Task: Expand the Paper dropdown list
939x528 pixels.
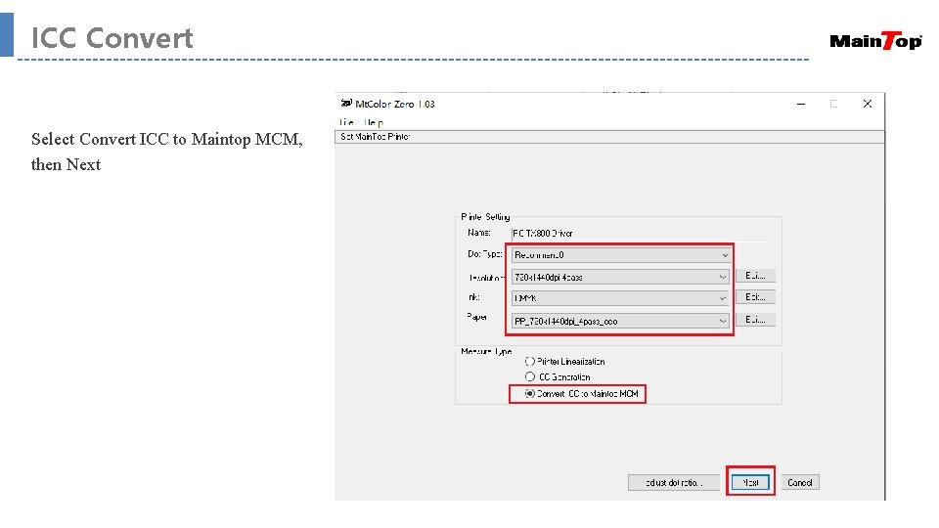Action: (620, 321)
